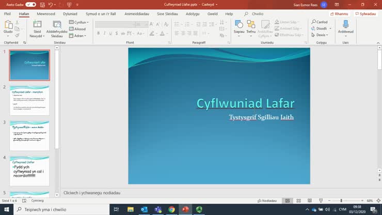382x215 pixels.
Task: Toggle underline formatting
Action: [x=110, y=33]
